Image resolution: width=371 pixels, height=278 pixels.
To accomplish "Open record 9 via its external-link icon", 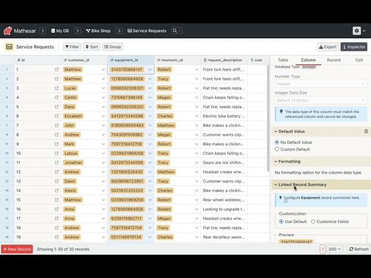I will click(56, 144).
